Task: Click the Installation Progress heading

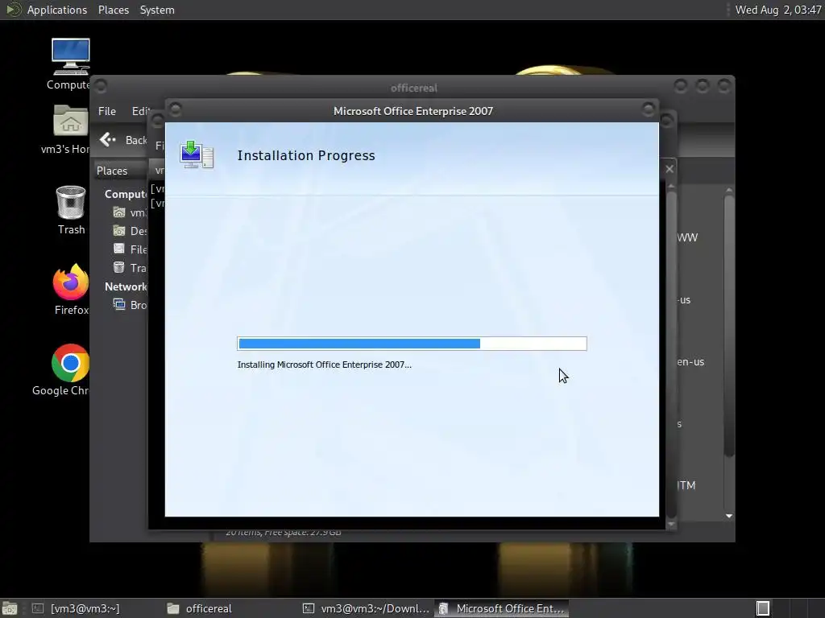Action: tap(306, 155)
